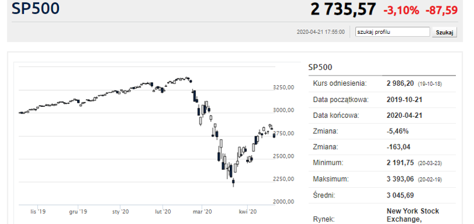Click the 3250,00 price axis label
Viewport: 474px width, 224px height.
(283, 88)
